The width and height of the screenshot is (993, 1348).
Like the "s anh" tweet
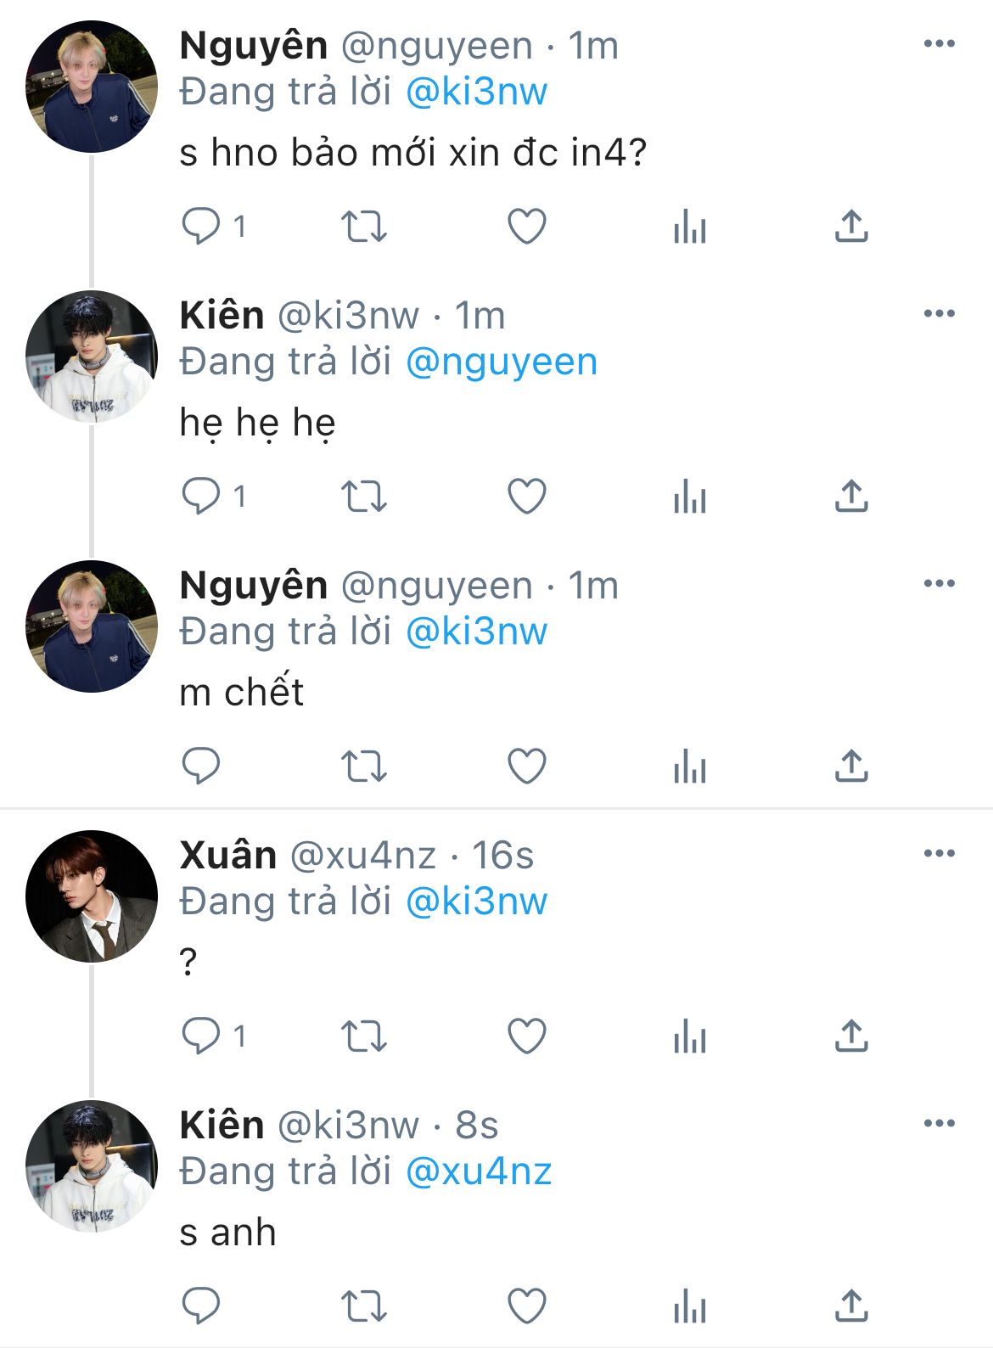point(526,1306)
